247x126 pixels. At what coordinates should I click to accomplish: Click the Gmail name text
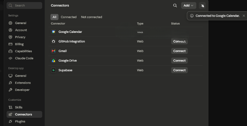63,51
